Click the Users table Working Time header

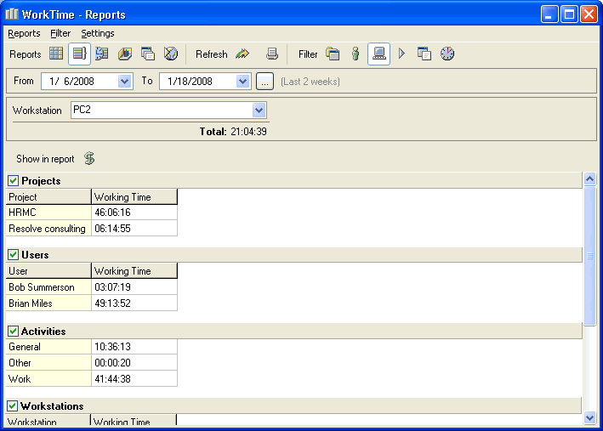[x=134, y=271]
